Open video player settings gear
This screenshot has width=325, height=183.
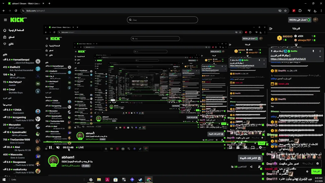coord(260,147)
